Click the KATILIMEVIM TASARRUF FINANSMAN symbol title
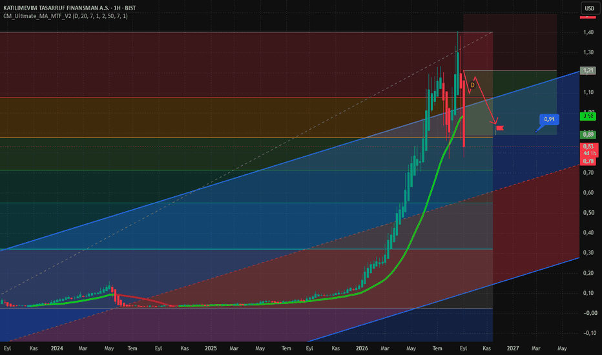Viewport: 602px width, 355px height. point(69,8)
